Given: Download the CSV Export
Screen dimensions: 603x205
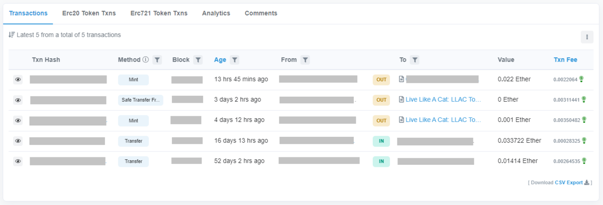Looking at the screenshot, I should 568,183.
